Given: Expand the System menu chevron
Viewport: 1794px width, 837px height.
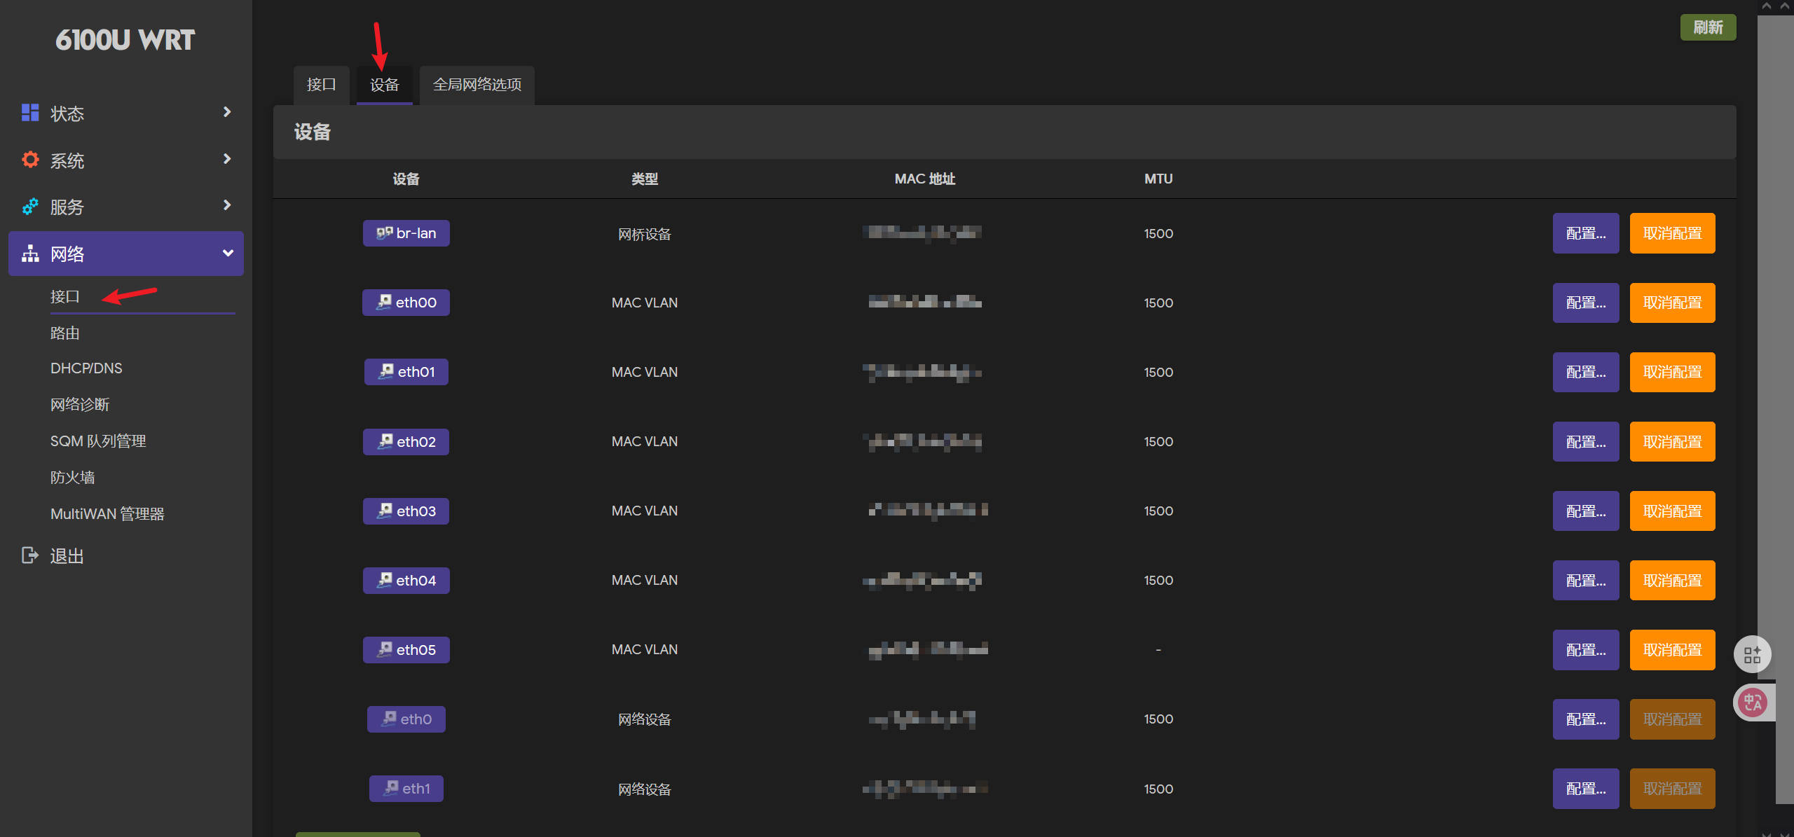Looking at the screenshot, I should (x=226, y=159).
